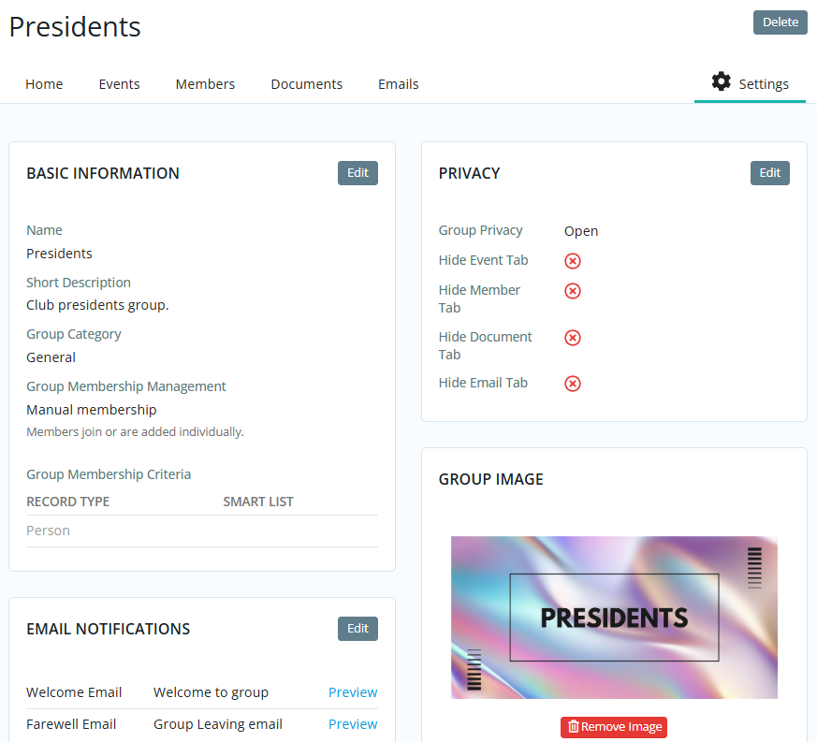This screenshot has height=742, width=817.
Task: Click the 'Group Membership Criteria' label
Action: [109, 474]
